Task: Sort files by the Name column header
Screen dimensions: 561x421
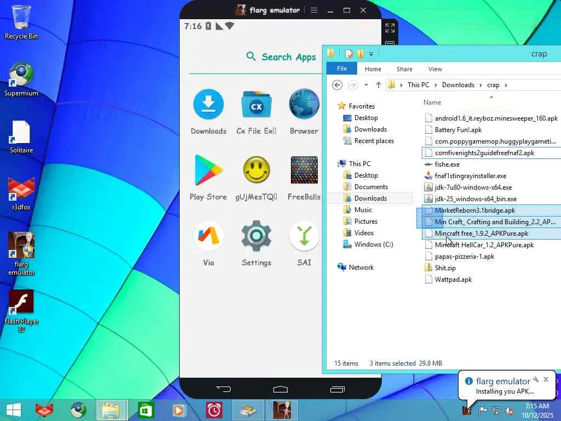Action: pyautogui.click(x=432, y=103)
